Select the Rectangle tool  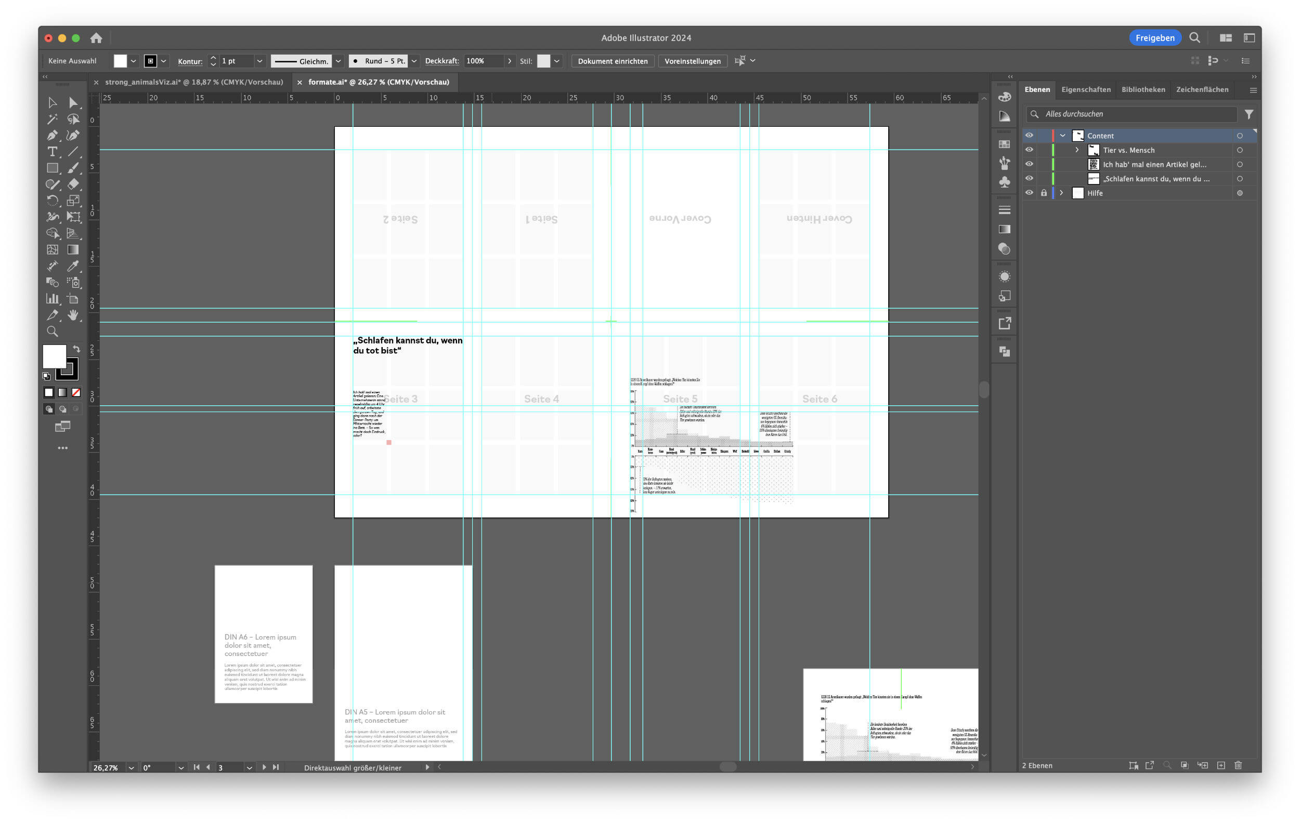(x=53, y=168)
